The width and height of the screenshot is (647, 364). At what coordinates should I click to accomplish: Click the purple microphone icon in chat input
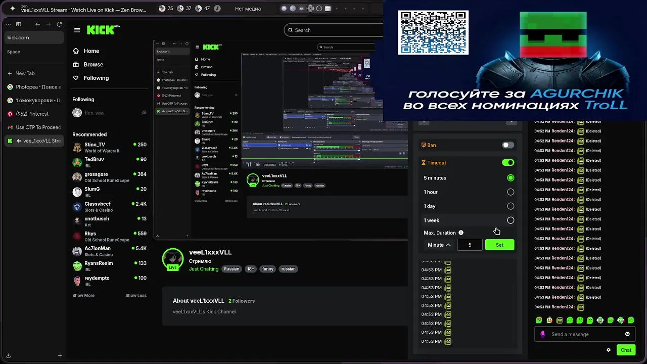(543, 334)
